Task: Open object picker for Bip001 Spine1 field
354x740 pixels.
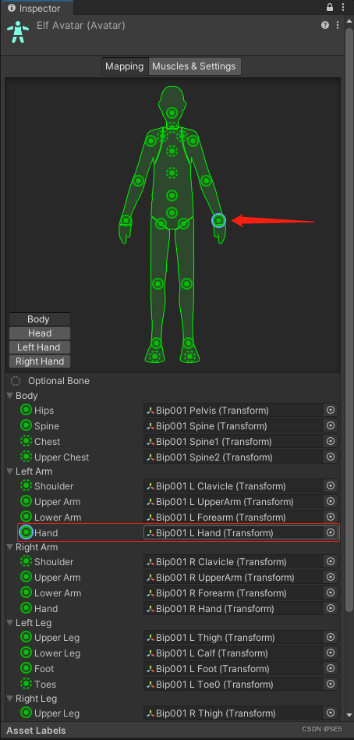Action: [x=331, y=441]
